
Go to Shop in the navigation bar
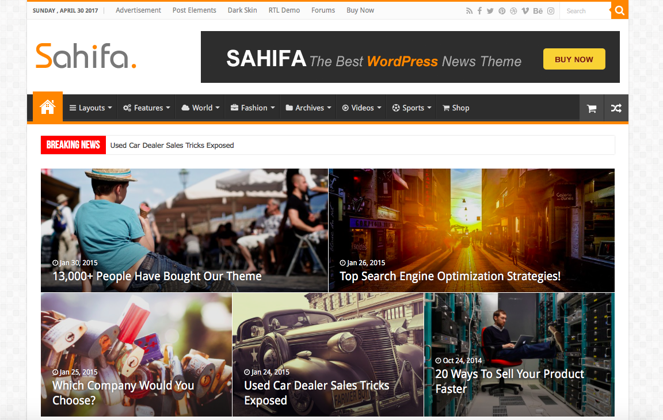[x=456, y=108]
